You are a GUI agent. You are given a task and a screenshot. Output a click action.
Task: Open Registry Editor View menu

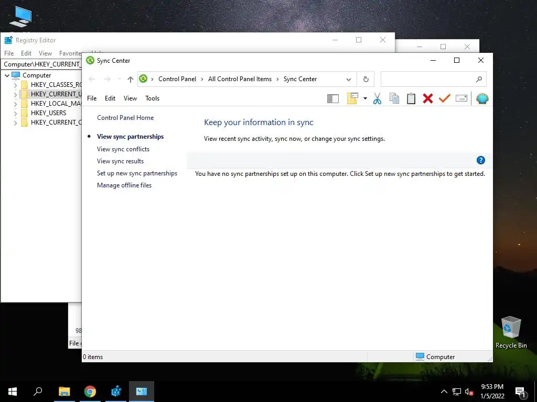click(x=45, y=53)
